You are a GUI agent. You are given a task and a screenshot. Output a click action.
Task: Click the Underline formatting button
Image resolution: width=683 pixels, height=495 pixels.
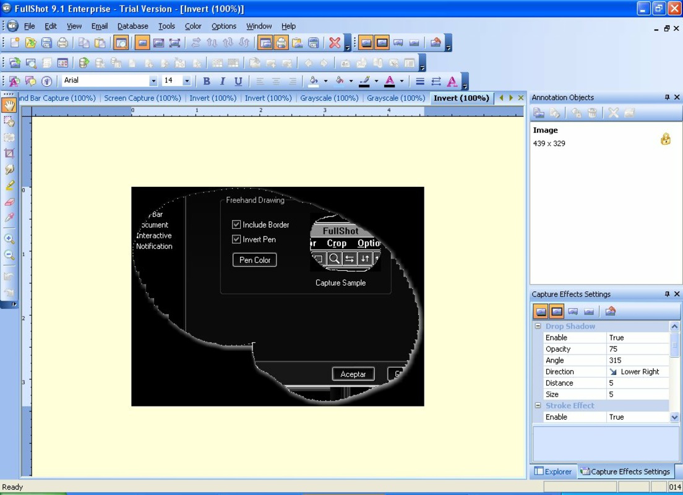(x=238, y=80)
